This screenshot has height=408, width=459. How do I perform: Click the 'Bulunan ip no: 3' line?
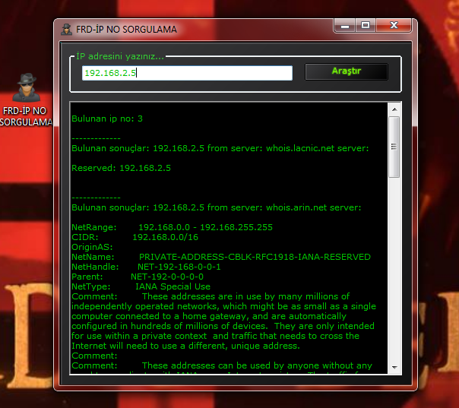coord(107,119)
